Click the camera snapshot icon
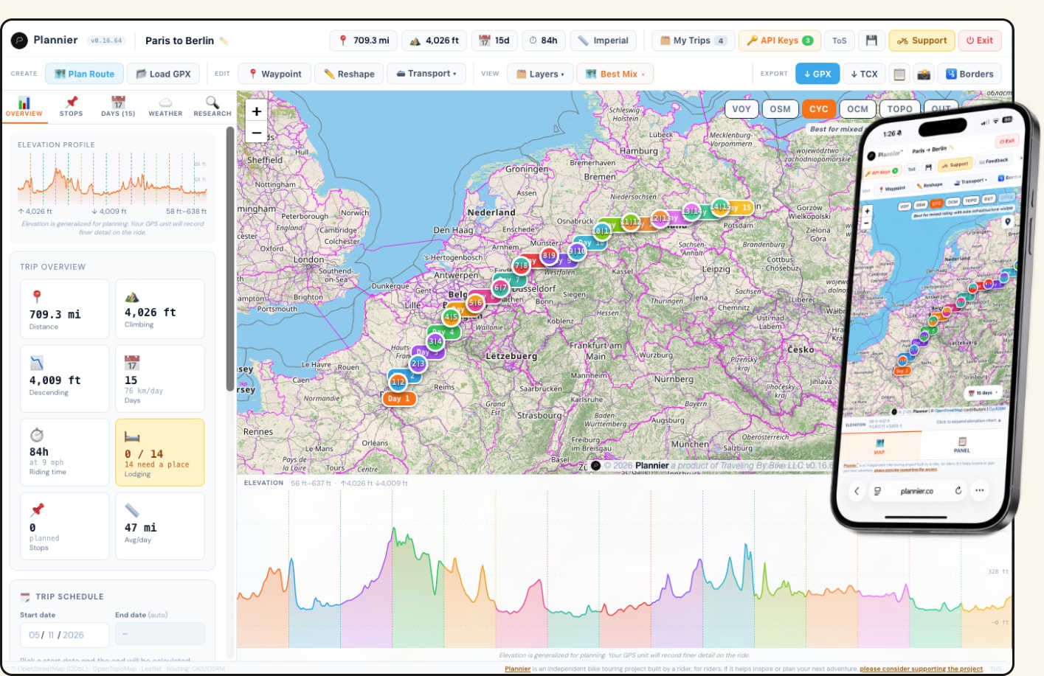Image resolution: width=1044 pixels, height=676 pixels. tap(923, 74)
